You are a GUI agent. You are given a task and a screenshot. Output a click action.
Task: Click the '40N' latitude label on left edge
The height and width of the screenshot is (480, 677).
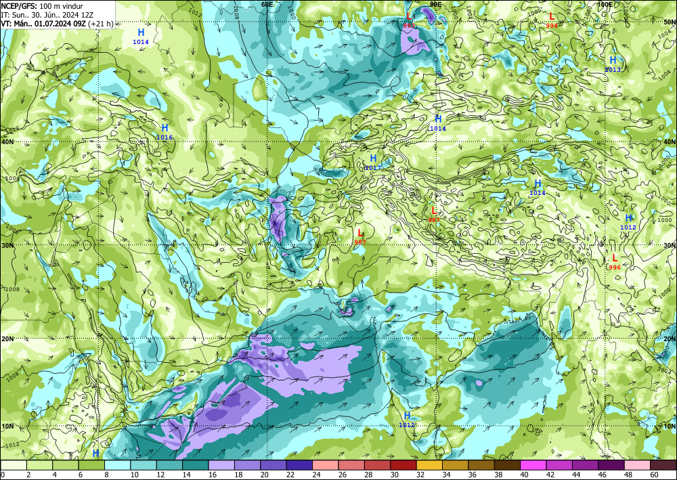[7, 141]
